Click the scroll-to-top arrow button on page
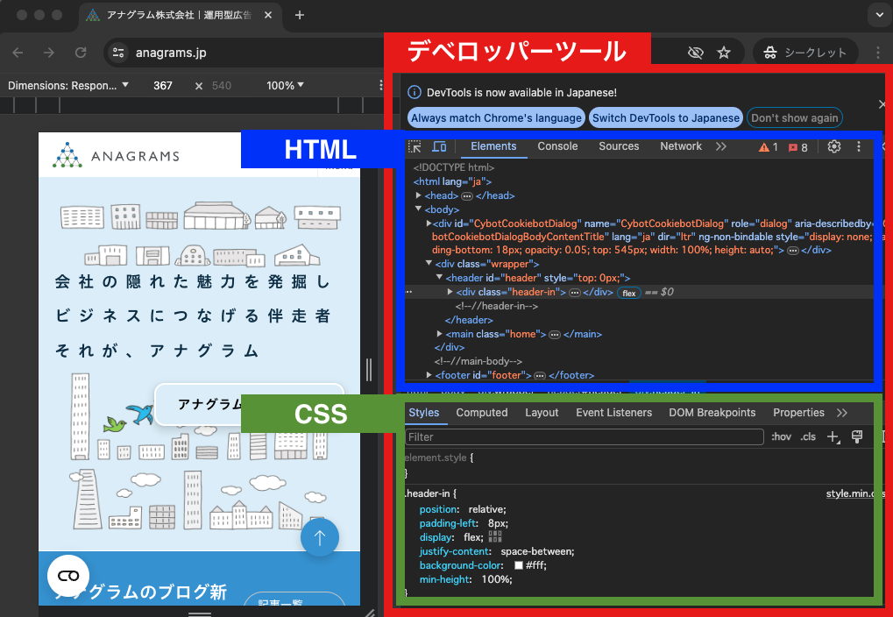Viewport: 893px width, 617px height. pyautogui.click(x=320, y=538)
